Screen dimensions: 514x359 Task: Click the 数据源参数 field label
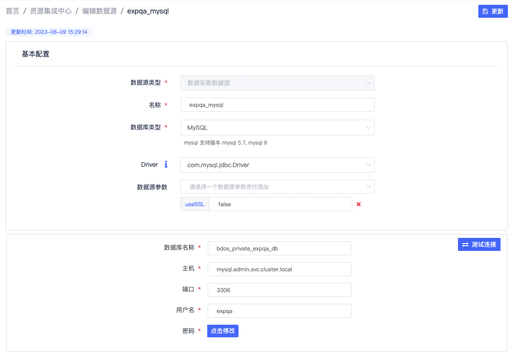pyautogui.click(x=152, y=187)
